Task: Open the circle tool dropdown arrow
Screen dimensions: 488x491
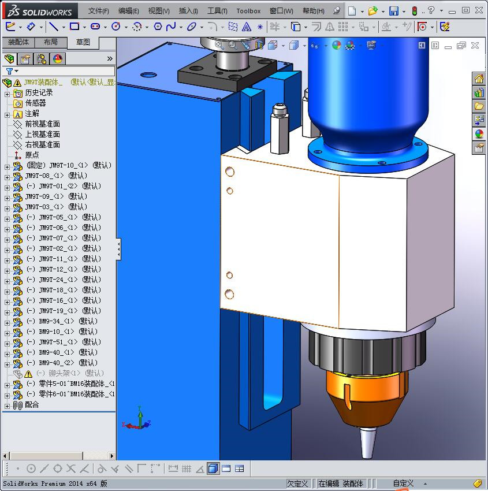Action: (126, 27)
